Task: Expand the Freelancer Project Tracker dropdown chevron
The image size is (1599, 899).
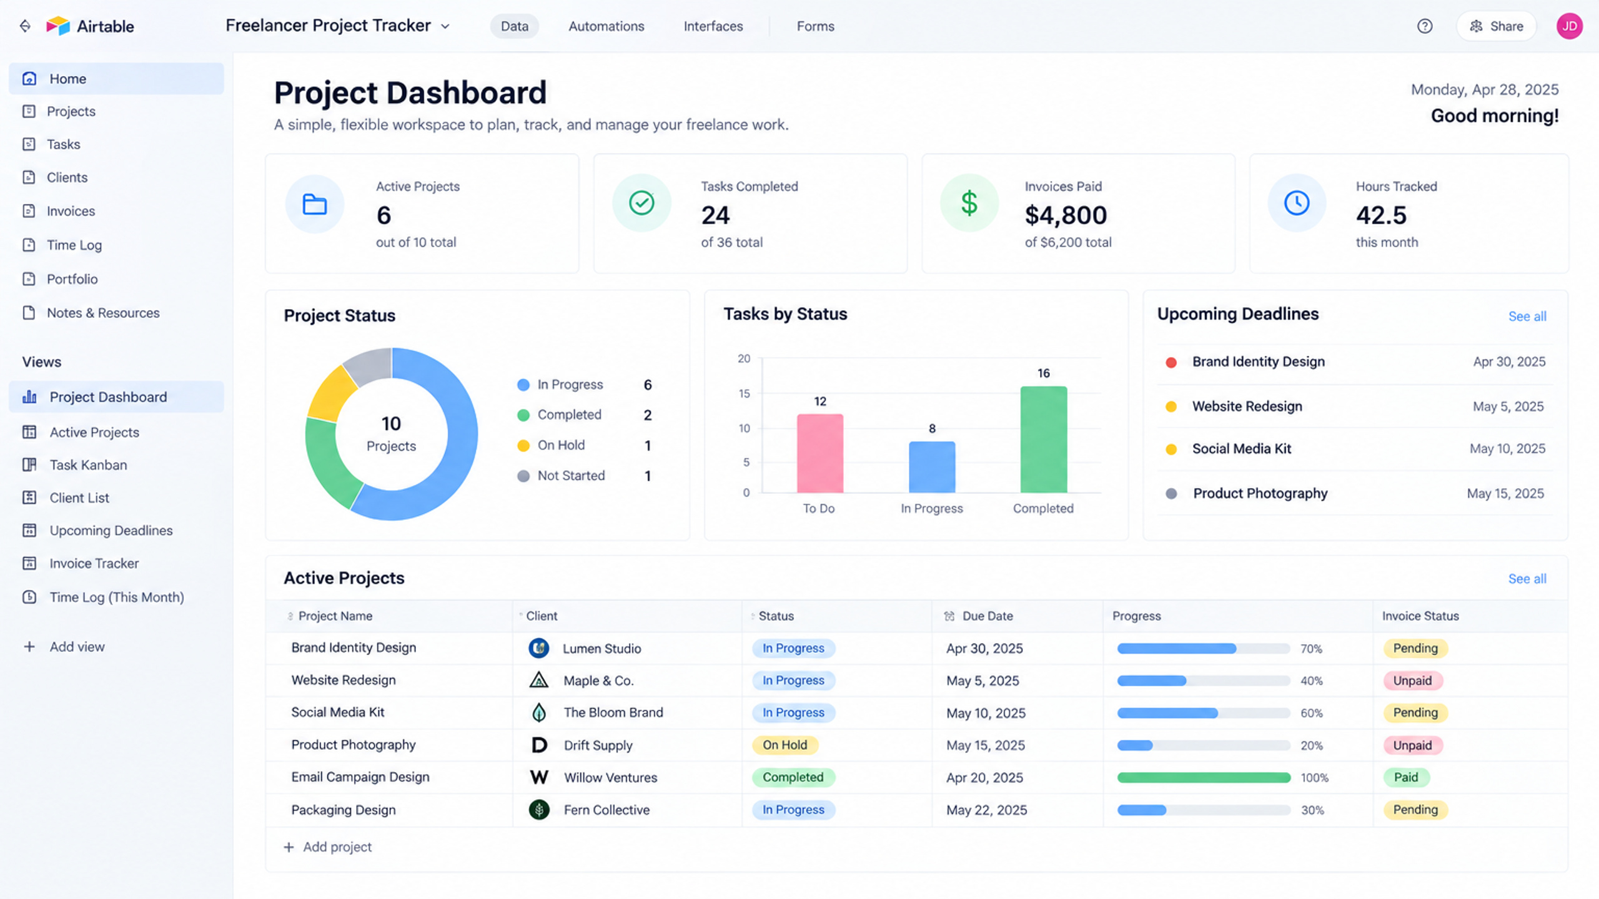Action: 445,26
